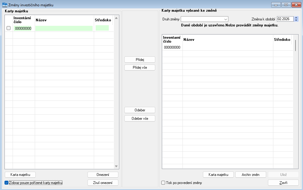Image resolution: width=303 pixels, height=190 pixels.
Task: Select inventory number 000000000 in left list
Action: (x=23, y=29)
